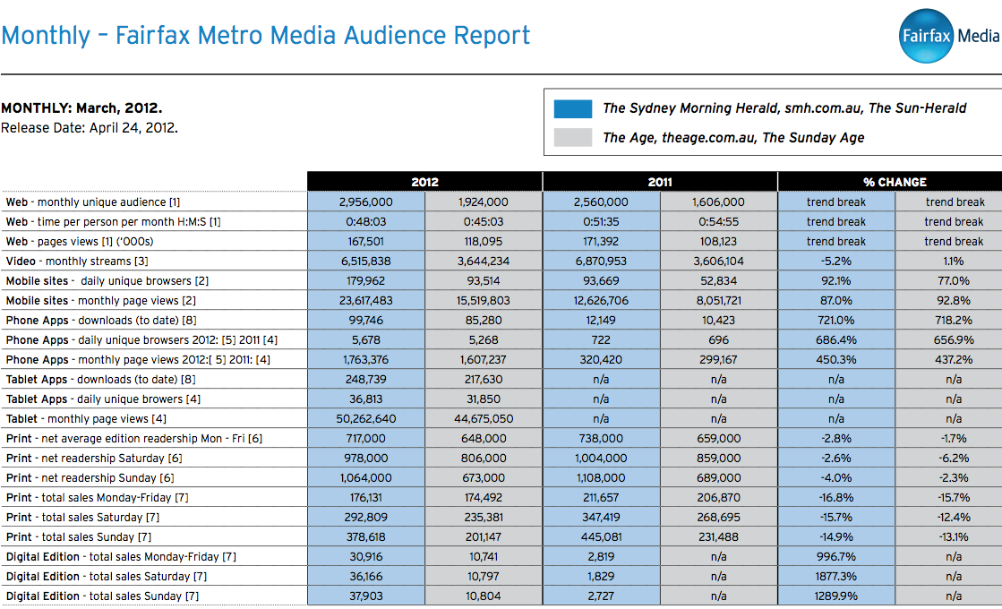This screenshot has height=609, width=1002.
Task: Click cell value 2,560,000
Action: click(x=601, y=202)
